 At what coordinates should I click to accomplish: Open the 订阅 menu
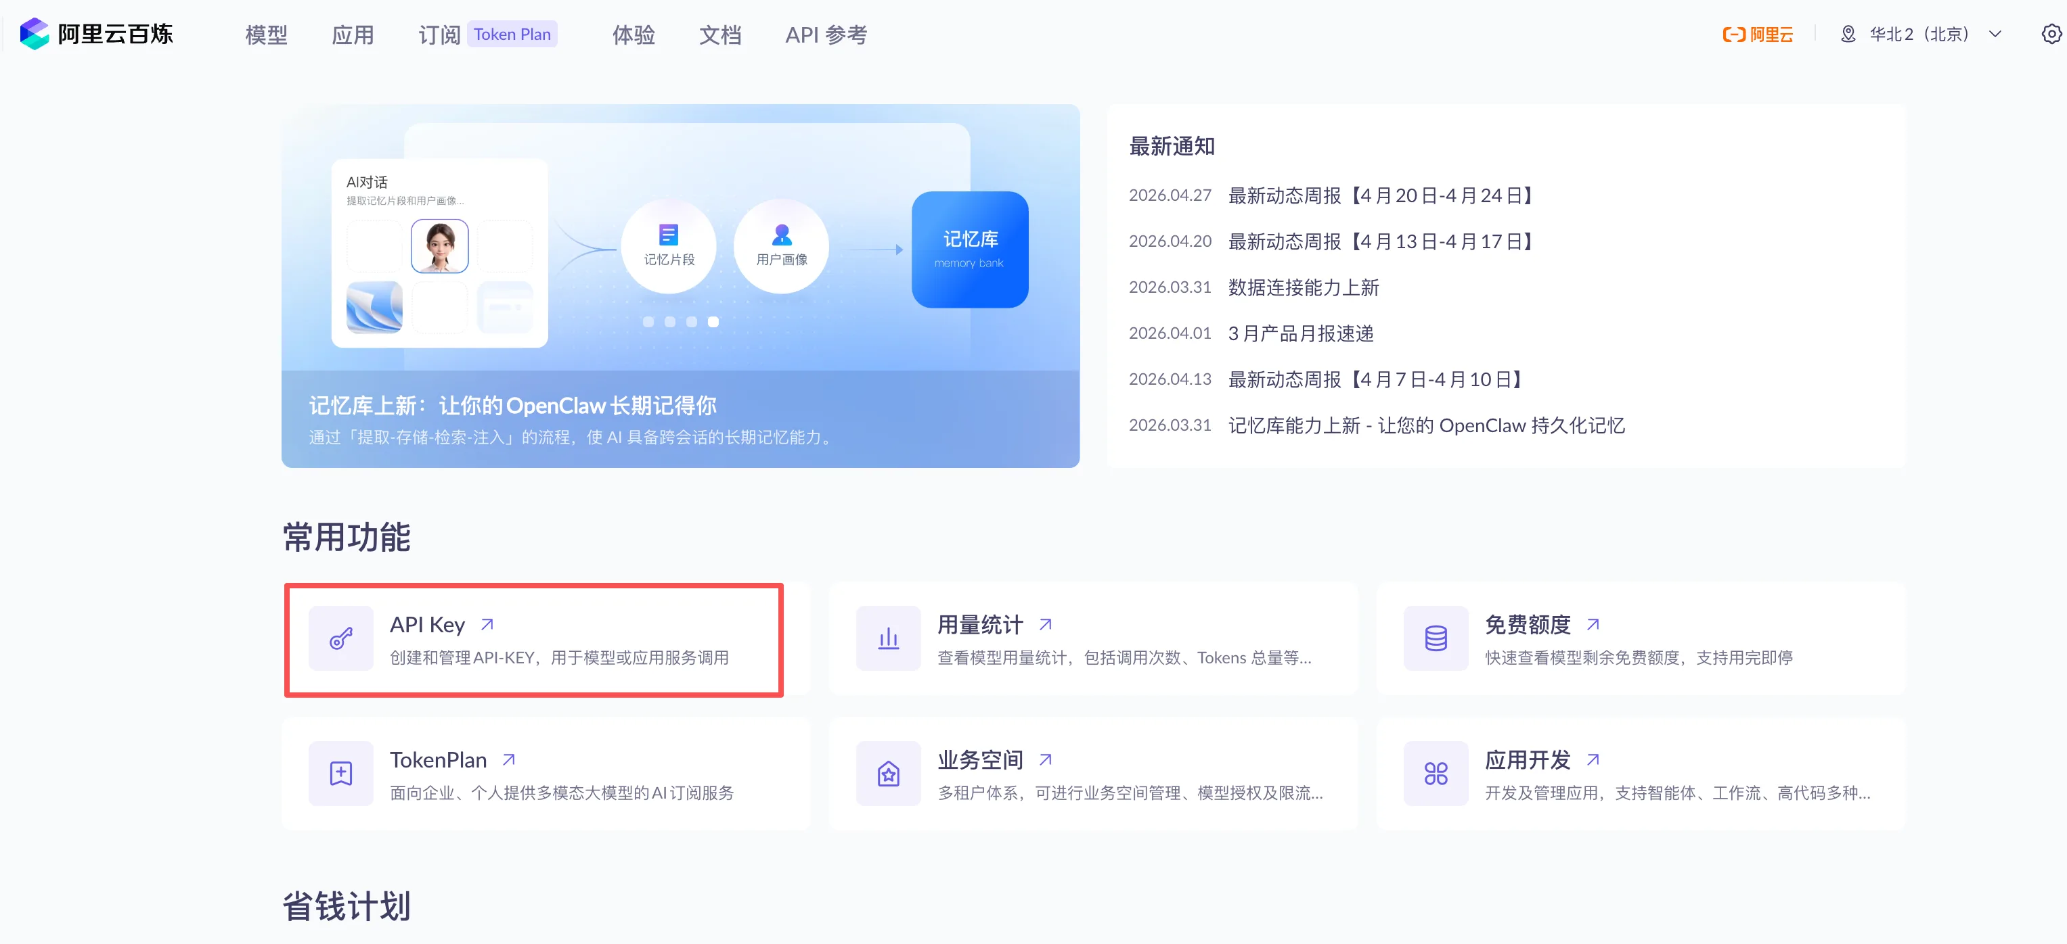coord(440,34)
